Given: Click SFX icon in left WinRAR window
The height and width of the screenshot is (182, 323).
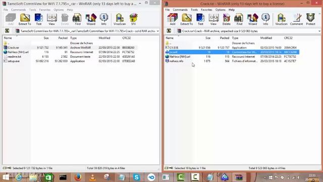Looking at the screenshot, I should click(133, 19).
